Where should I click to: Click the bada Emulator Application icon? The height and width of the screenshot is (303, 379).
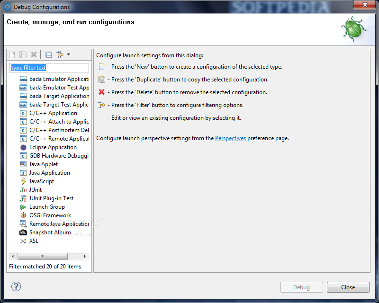(23, 79)
